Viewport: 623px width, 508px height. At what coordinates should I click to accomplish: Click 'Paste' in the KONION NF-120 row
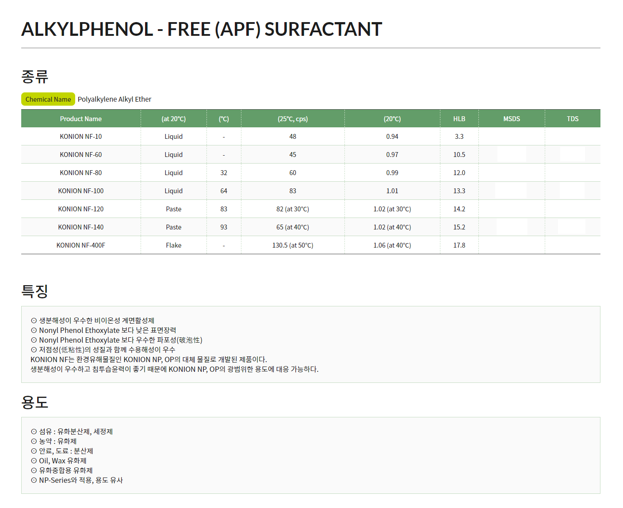coord(174,209)
